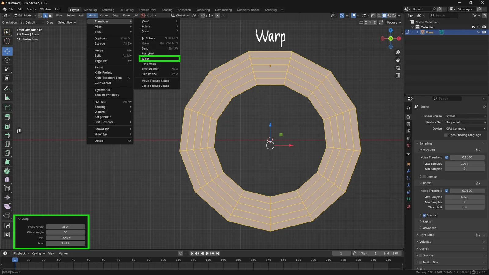Select the Annotate tool
The height and width of the screenshot is (275, 489).
[x=7, y=88]
